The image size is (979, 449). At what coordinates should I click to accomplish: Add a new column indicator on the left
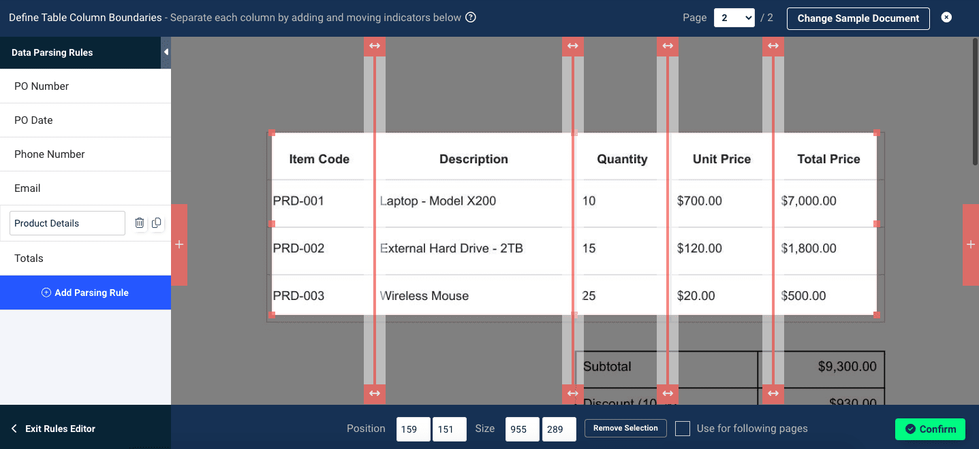pos(179,245)
